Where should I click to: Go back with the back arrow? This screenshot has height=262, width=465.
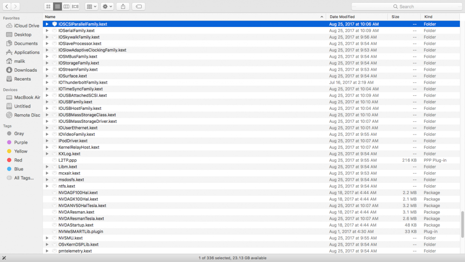click(7, 7)
